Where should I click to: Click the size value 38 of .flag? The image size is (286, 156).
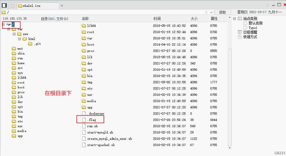tap(192, 120)
